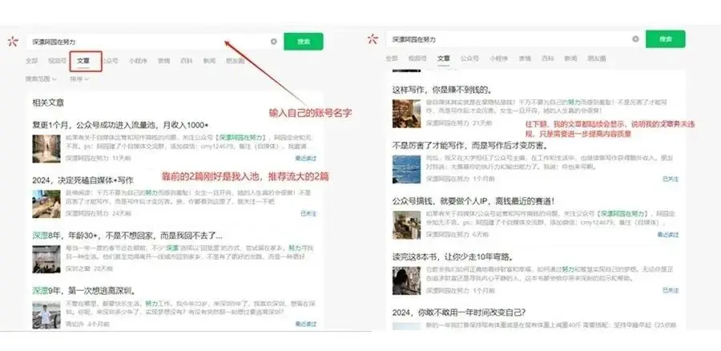Image resolution: width=721 pixels, height=351 pixels.
Task: Click the red star logo in right panel
Action: (x=372, y=38)
